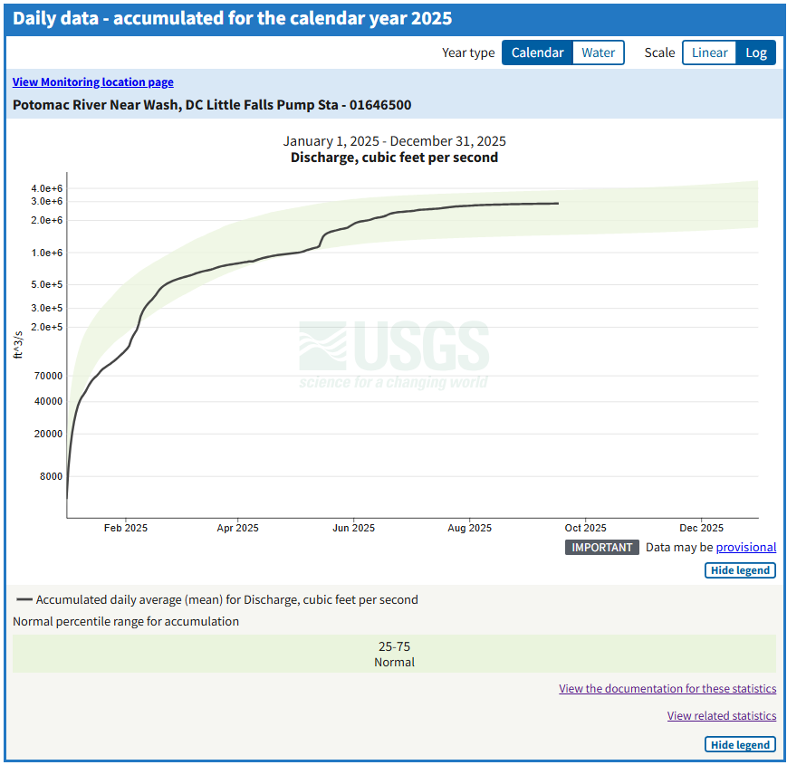Select the Calendar year type

click(537, 52)
